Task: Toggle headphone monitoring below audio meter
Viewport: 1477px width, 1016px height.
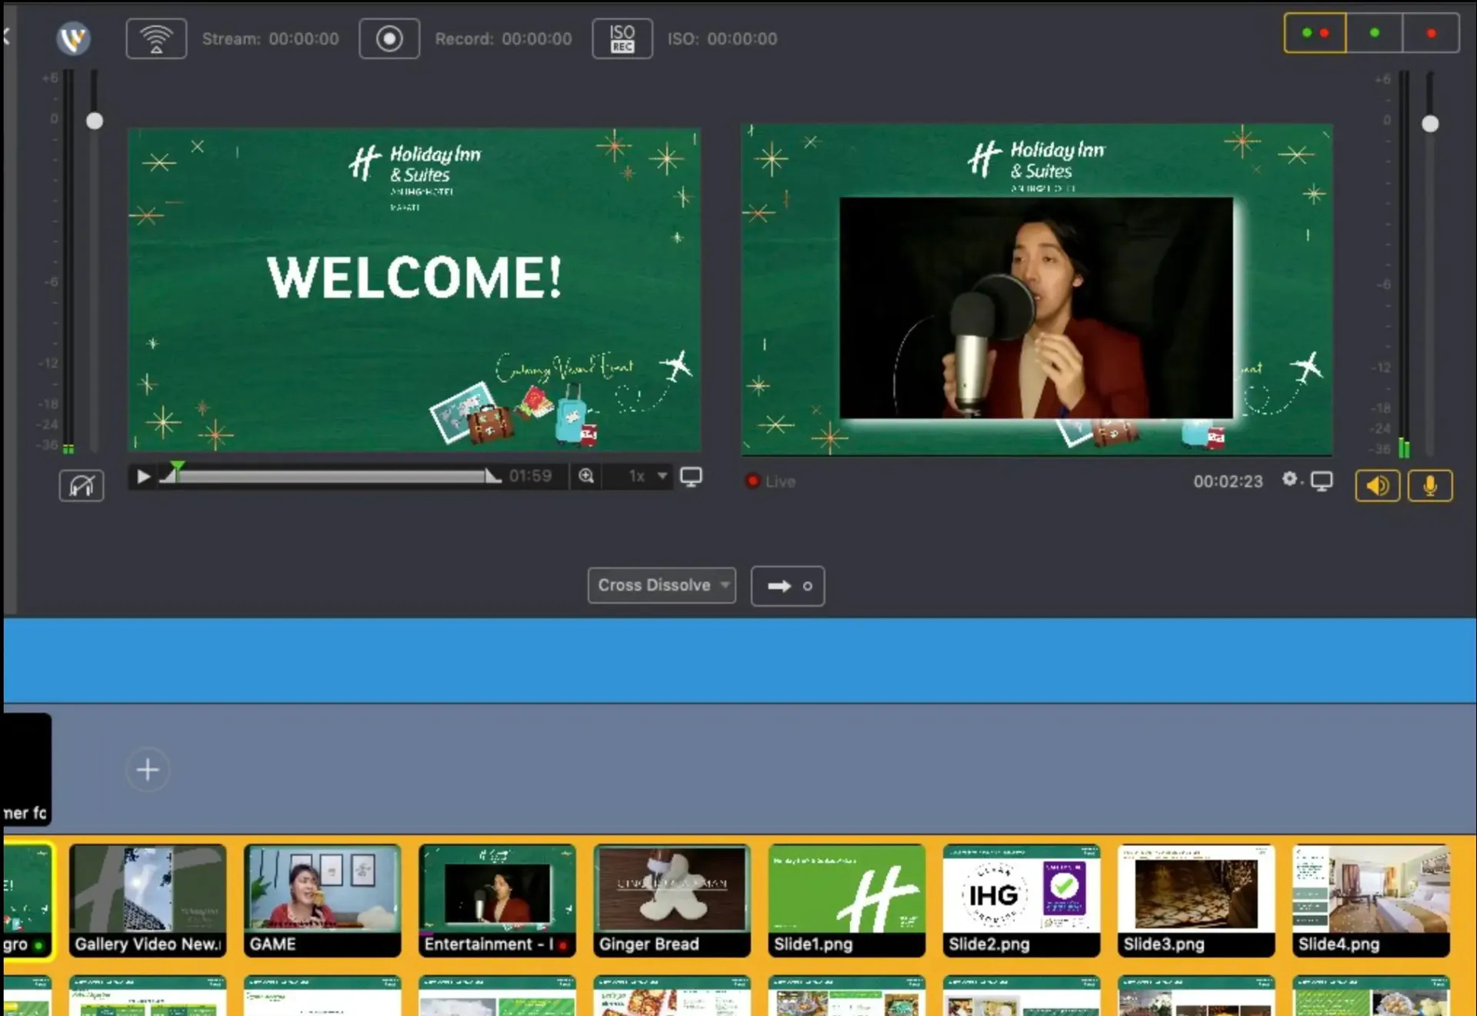Action: pyautogui.click(x=81, y=485)
